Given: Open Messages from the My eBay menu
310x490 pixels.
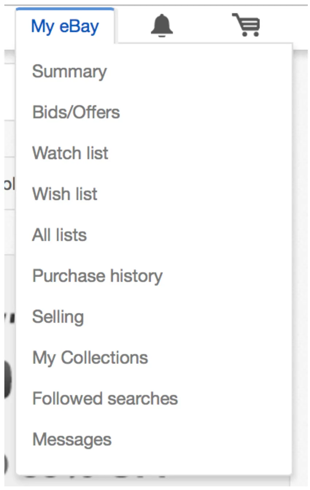Looking at the screenshot, I should 72,439.
